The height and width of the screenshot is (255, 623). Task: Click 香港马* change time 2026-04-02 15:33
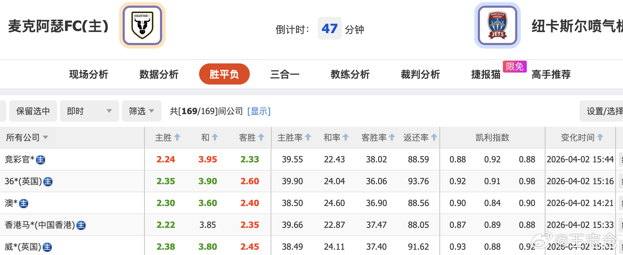(x=580, y=225)
